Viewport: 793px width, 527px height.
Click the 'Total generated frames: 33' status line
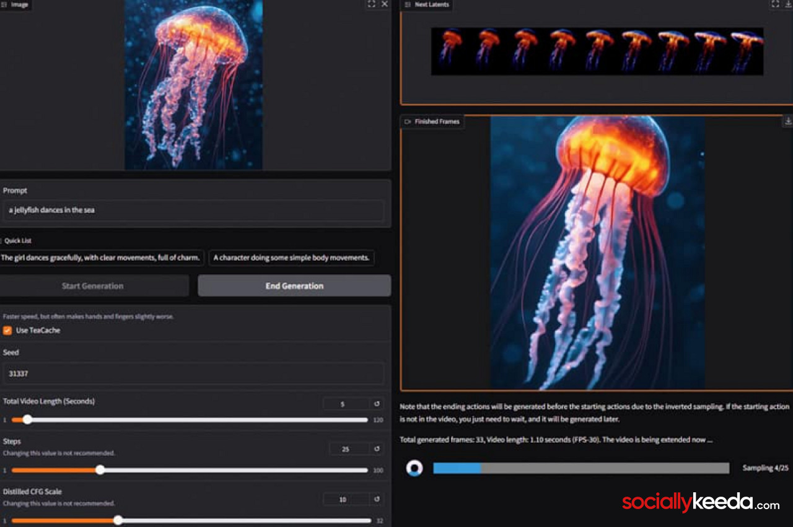pos(556,440)
